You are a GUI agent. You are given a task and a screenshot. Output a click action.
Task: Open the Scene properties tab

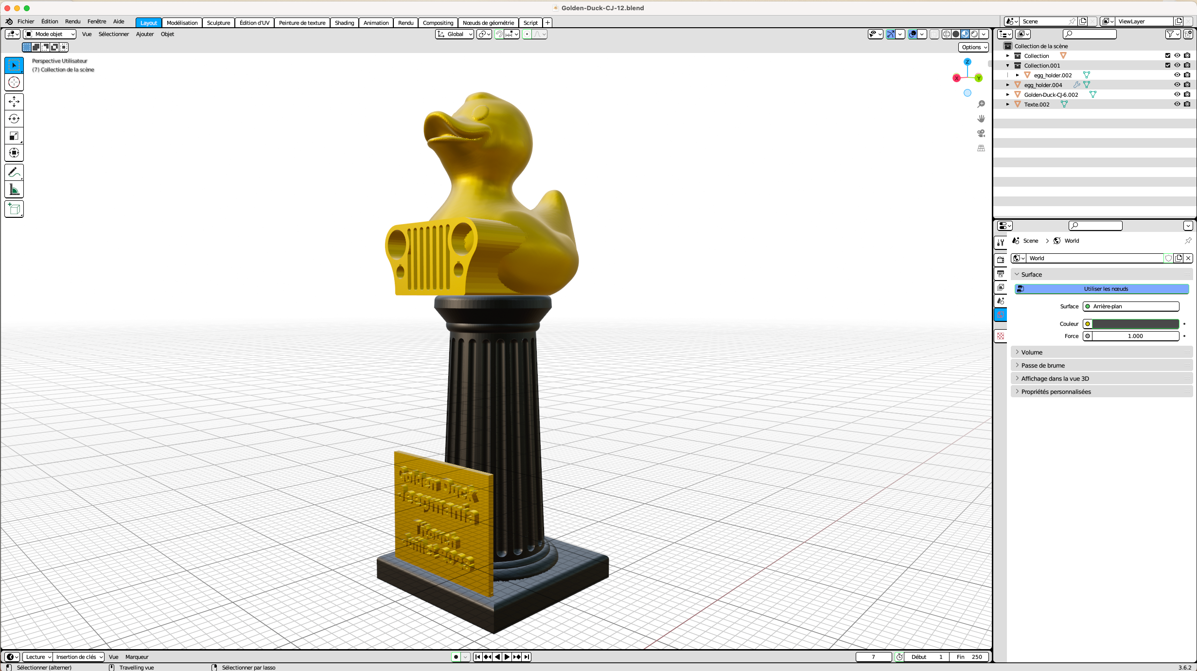coord(1001,300)
